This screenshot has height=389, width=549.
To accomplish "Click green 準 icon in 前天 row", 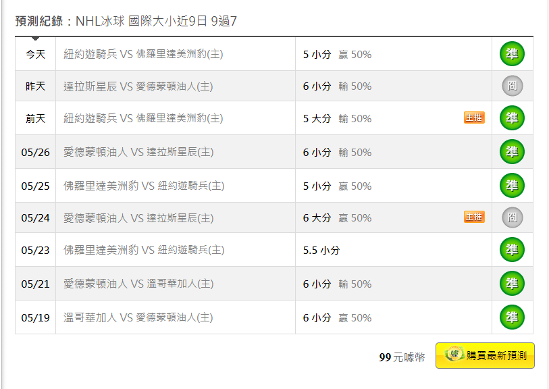I will (x=512, y=118).
